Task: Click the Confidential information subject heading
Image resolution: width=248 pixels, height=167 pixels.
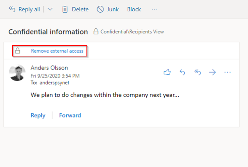Action: [48, 32]
